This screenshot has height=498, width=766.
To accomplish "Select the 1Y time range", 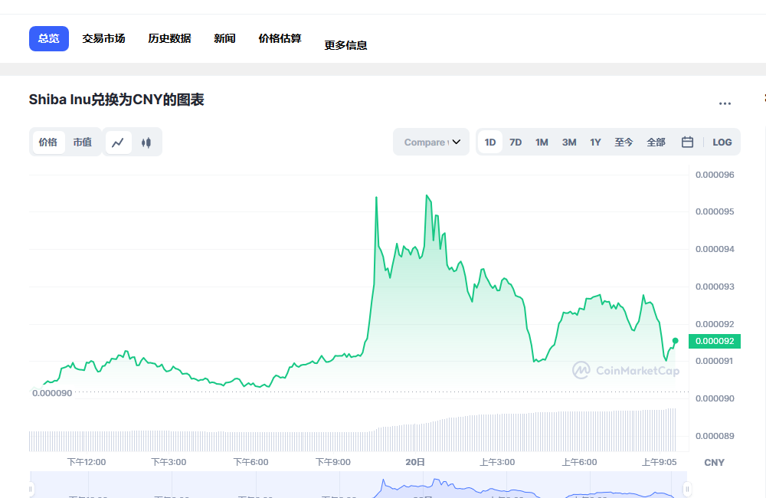I will (x=595, y=143).
